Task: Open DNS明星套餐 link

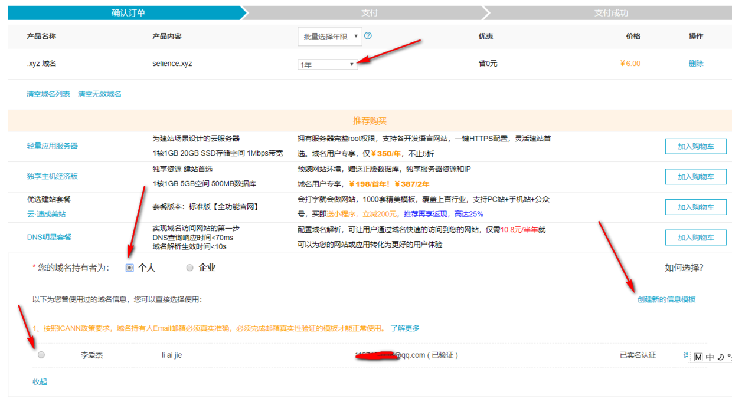Action: [49, 238]
